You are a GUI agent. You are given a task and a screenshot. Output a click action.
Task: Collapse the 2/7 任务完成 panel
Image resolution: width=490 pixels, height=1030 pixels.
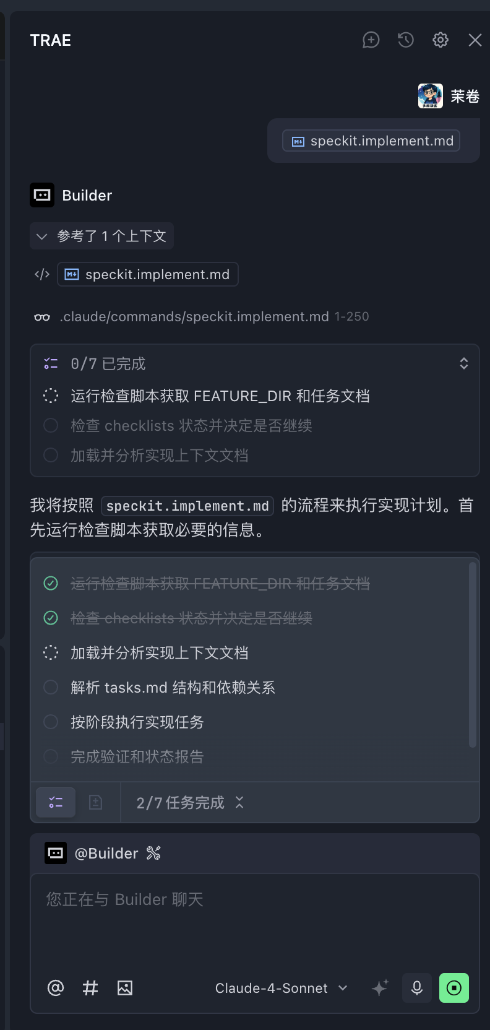coord(239,803)
